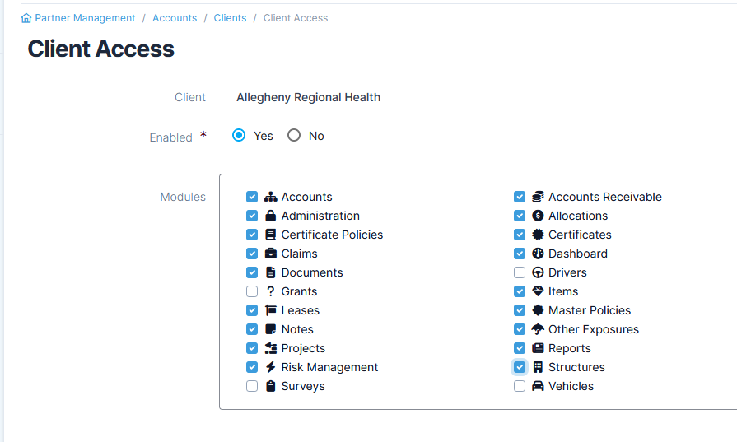Viewport: 737px width, 442px height.
Task: Click the Risk Management lightning bolt icon
Action: [271, 367]
